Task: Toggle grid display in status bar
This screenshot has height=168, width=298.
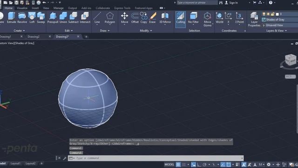Action: point(178,164)
